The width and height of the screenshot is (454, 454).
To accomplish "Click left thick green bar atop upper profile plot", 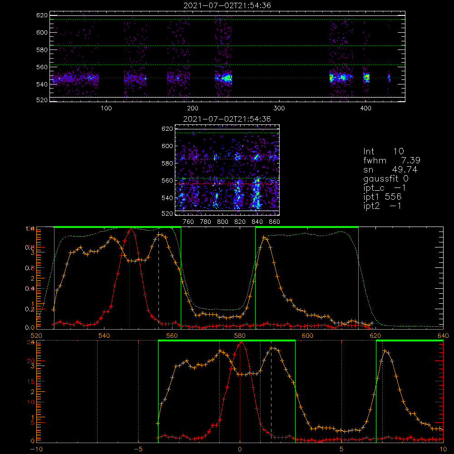I will [118, 227].
